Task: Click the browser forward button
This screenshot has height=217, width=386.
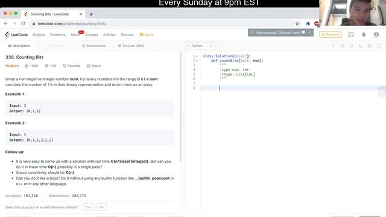Action: (x=14, y=24)
